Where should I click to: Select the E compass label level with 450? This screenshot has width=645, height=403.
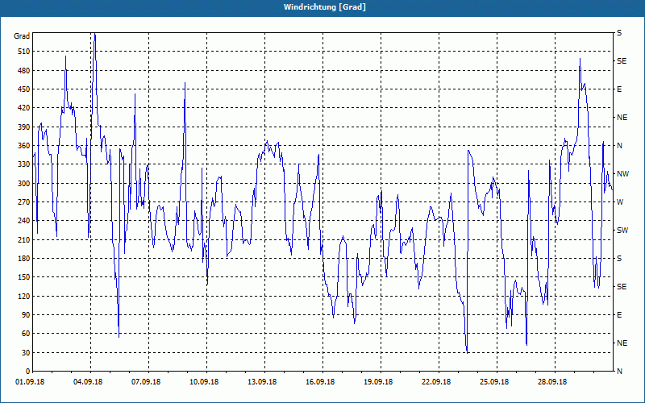point(619,89)
